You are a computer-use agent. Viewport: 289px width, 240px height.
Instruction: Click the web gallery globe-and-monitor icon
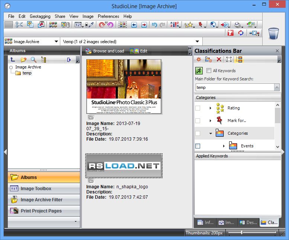tap(251, 25)
